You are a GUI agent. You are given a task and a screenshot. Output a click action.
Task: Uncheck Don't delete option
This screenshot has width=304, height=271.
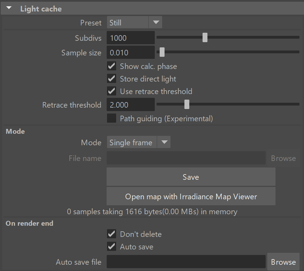coord(112,234)
